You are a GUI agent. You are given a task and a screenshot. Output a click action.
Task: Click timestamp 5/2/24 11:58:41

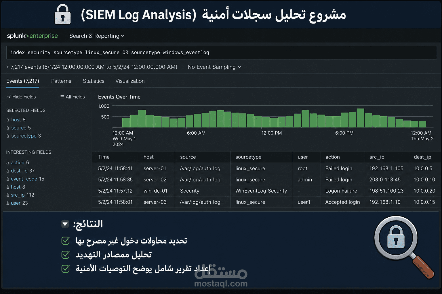click(115, 169)
